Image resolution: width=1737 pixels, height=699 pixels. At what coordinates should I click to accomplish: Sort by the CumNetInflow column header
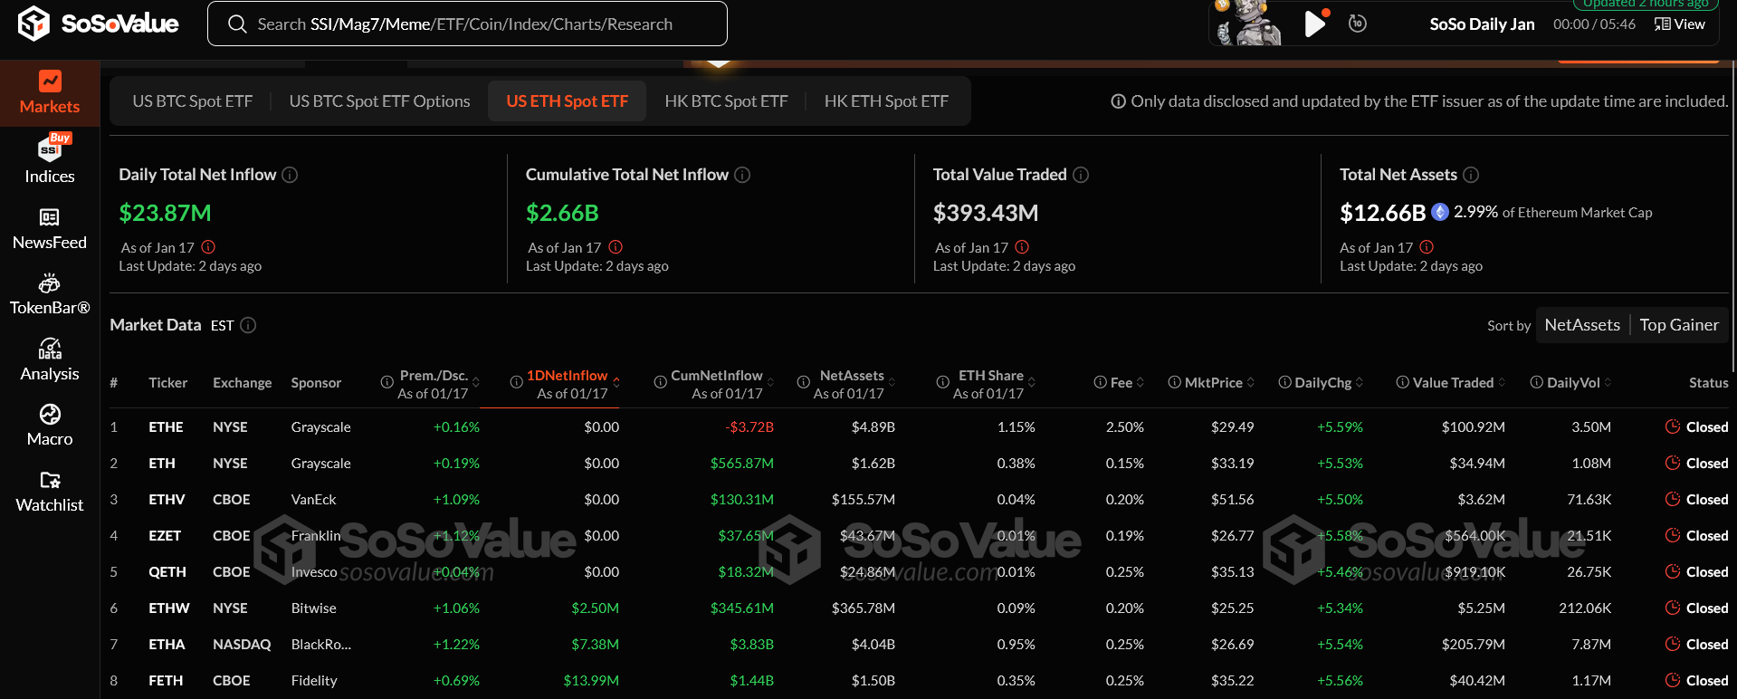tap(715, 384)
